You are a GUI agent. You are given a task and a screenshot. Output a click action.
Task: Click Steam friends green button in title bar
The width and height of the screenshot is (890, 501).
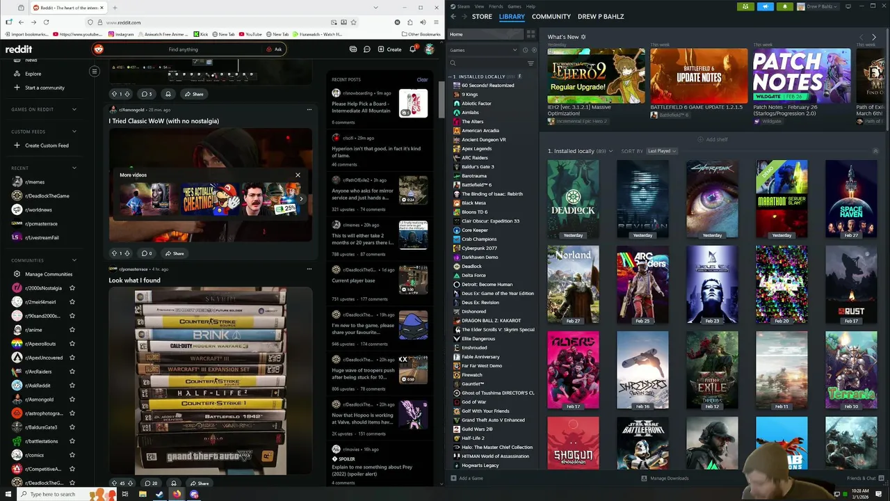coord(745,6)
